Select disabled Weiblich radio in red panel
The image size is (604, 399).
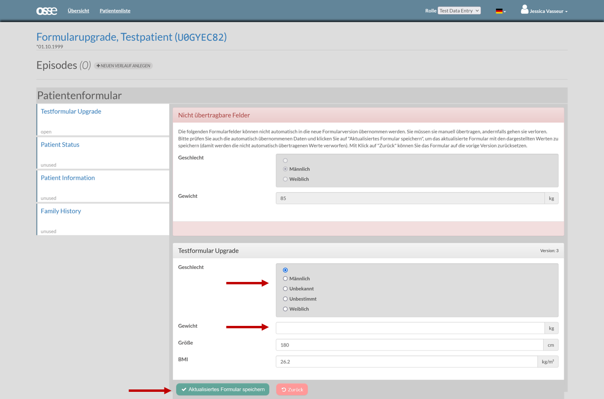tap(285, 179)
